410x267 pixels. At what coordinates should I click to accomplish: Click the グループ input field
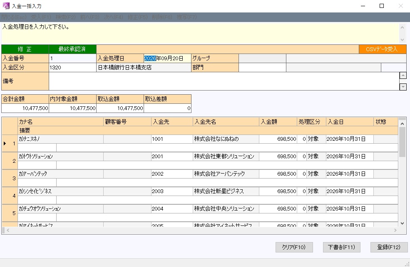tap(262, 59)
